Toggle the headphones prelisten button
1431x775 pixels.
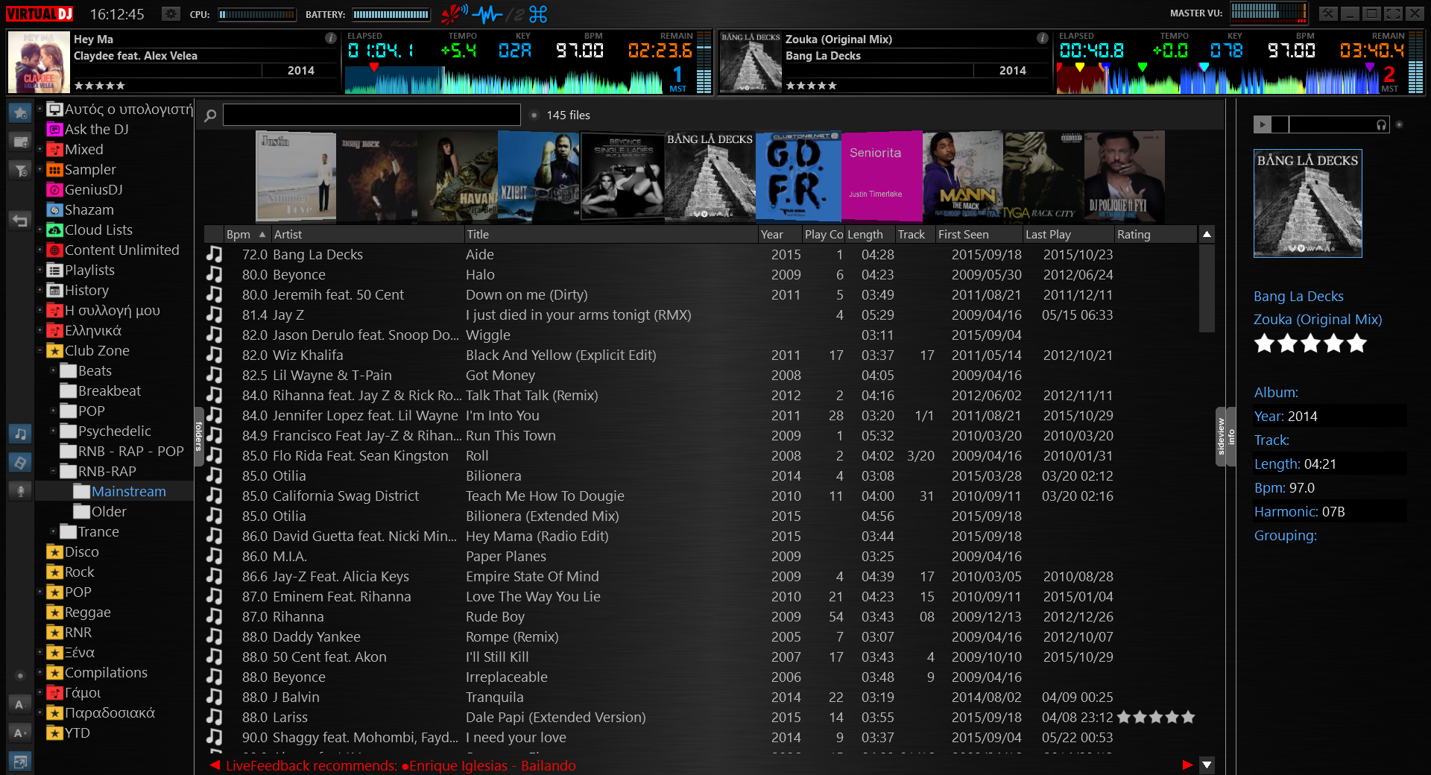click(x=1381, y=125)
